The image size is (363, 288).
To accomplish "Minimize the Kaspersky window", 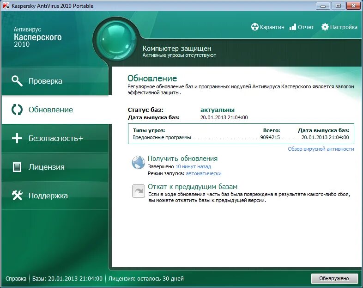I will [x=323, y=6].
